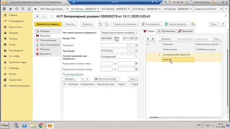Click Внести транспорт button
This screenshot has height=129, width=230.
[x=106, y=79]
